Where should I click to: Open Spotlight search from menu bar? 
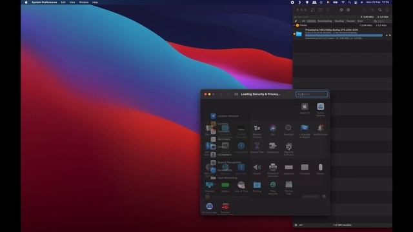coord(350,3)
